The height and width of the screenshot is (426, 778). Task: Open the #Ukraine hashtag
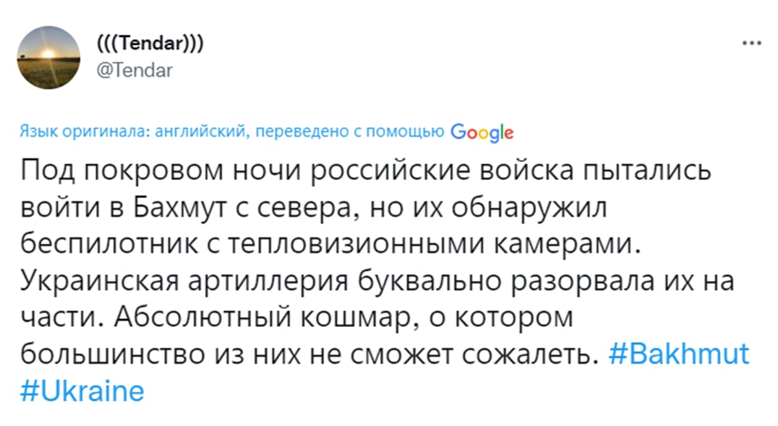82,391
